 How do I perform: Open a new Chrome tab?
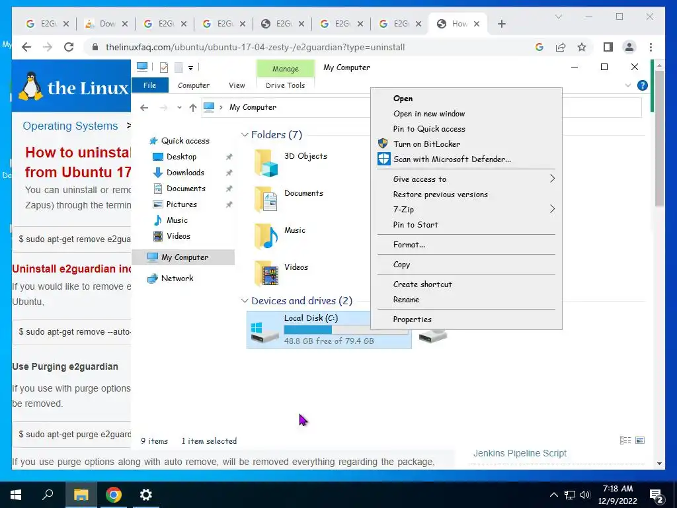pyautogui.click(x=501, y=24)
